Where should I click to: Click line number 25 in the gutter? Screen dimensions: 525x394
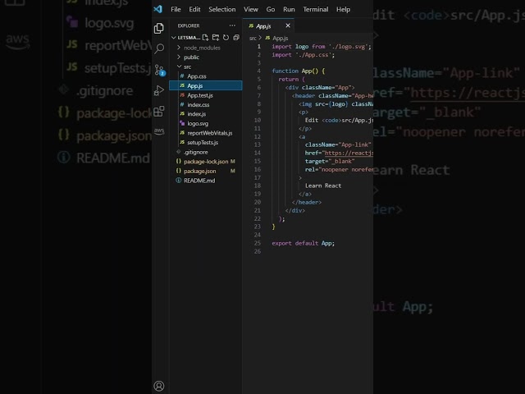[257, 243]
